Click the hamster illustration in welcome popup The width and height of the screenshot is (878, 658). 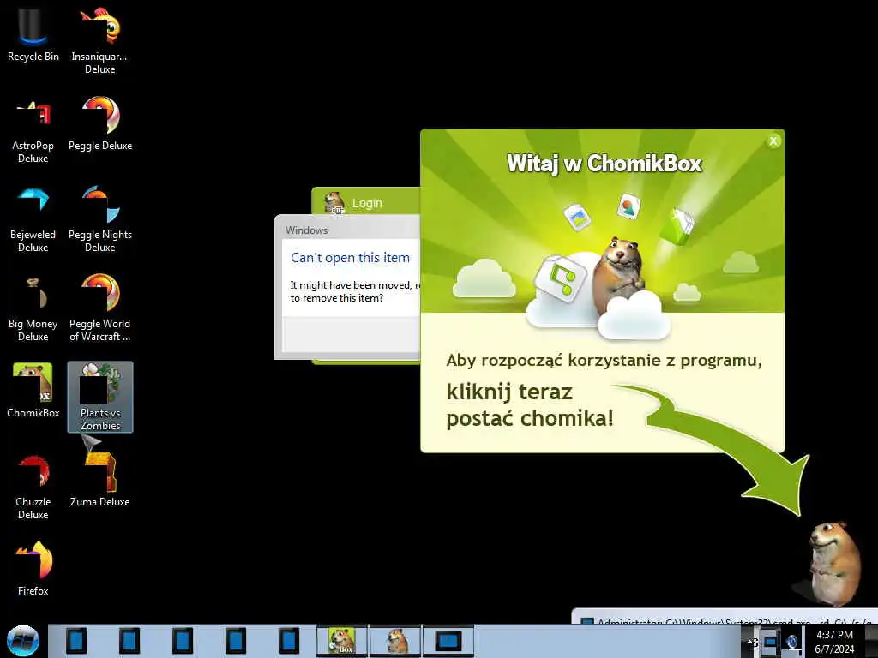(618, 277)
